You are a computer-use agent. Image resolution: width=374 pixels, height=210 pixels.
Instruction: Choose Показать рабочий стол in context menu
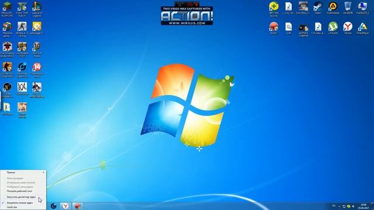point(23,191)
